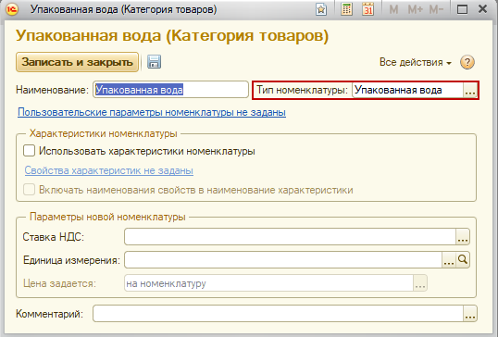Open Тип номенклатуры selection ellipsis button
This screenshot has height=337, width=498.
tap(470, 90)
